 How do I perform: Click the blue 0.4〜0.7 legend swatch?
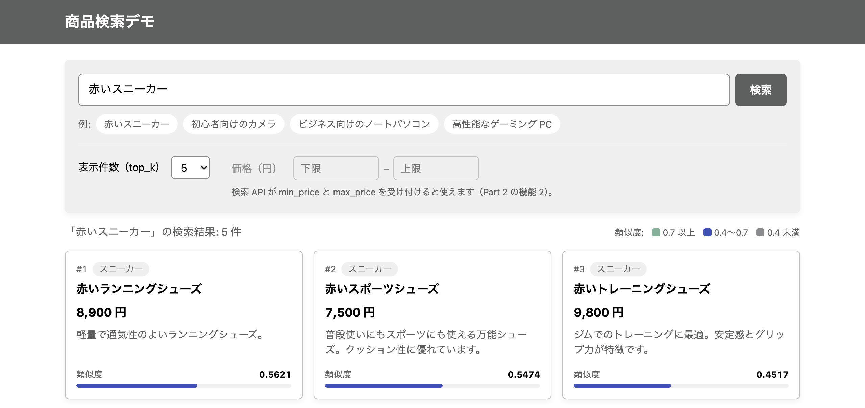pyautogui.click(x=707, y=232)
